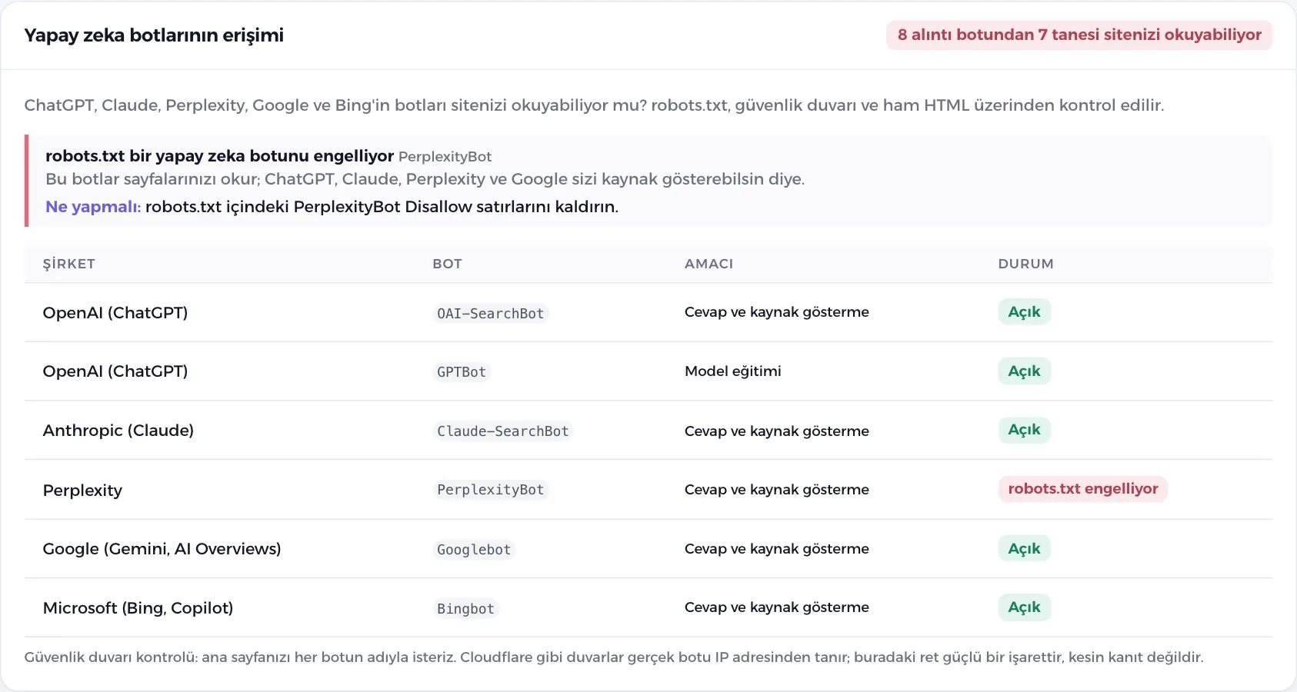The height and width of the screenshot is (692, 1297).
Task: Click the "8 alıntı botundan 7 tanesi" summary badge
Action: (1079, 35)
